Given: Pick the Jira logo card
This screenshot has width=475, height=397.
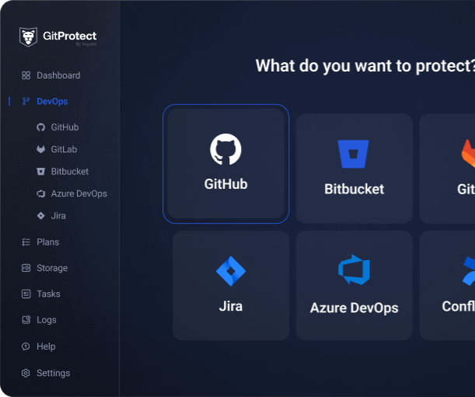Looking at the screenshot, I should [230, 285].
